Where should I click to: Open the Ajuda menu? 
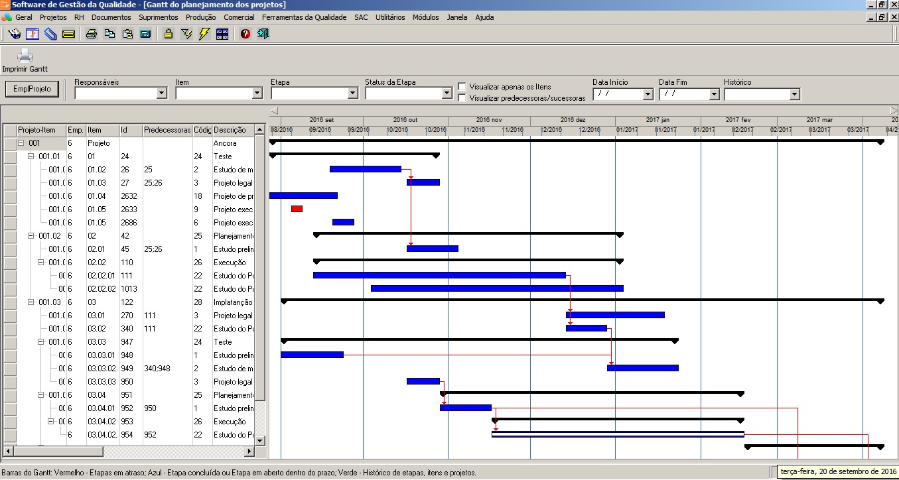484,17
